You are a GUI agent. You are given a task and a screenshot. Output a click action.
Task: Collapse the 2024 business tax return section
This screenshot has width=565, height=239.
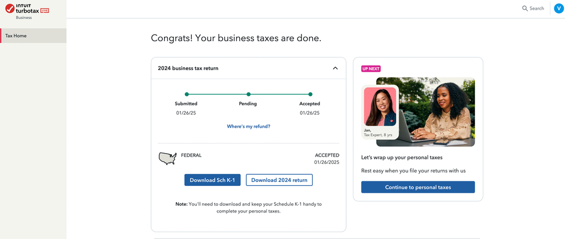tap(335, 68)
